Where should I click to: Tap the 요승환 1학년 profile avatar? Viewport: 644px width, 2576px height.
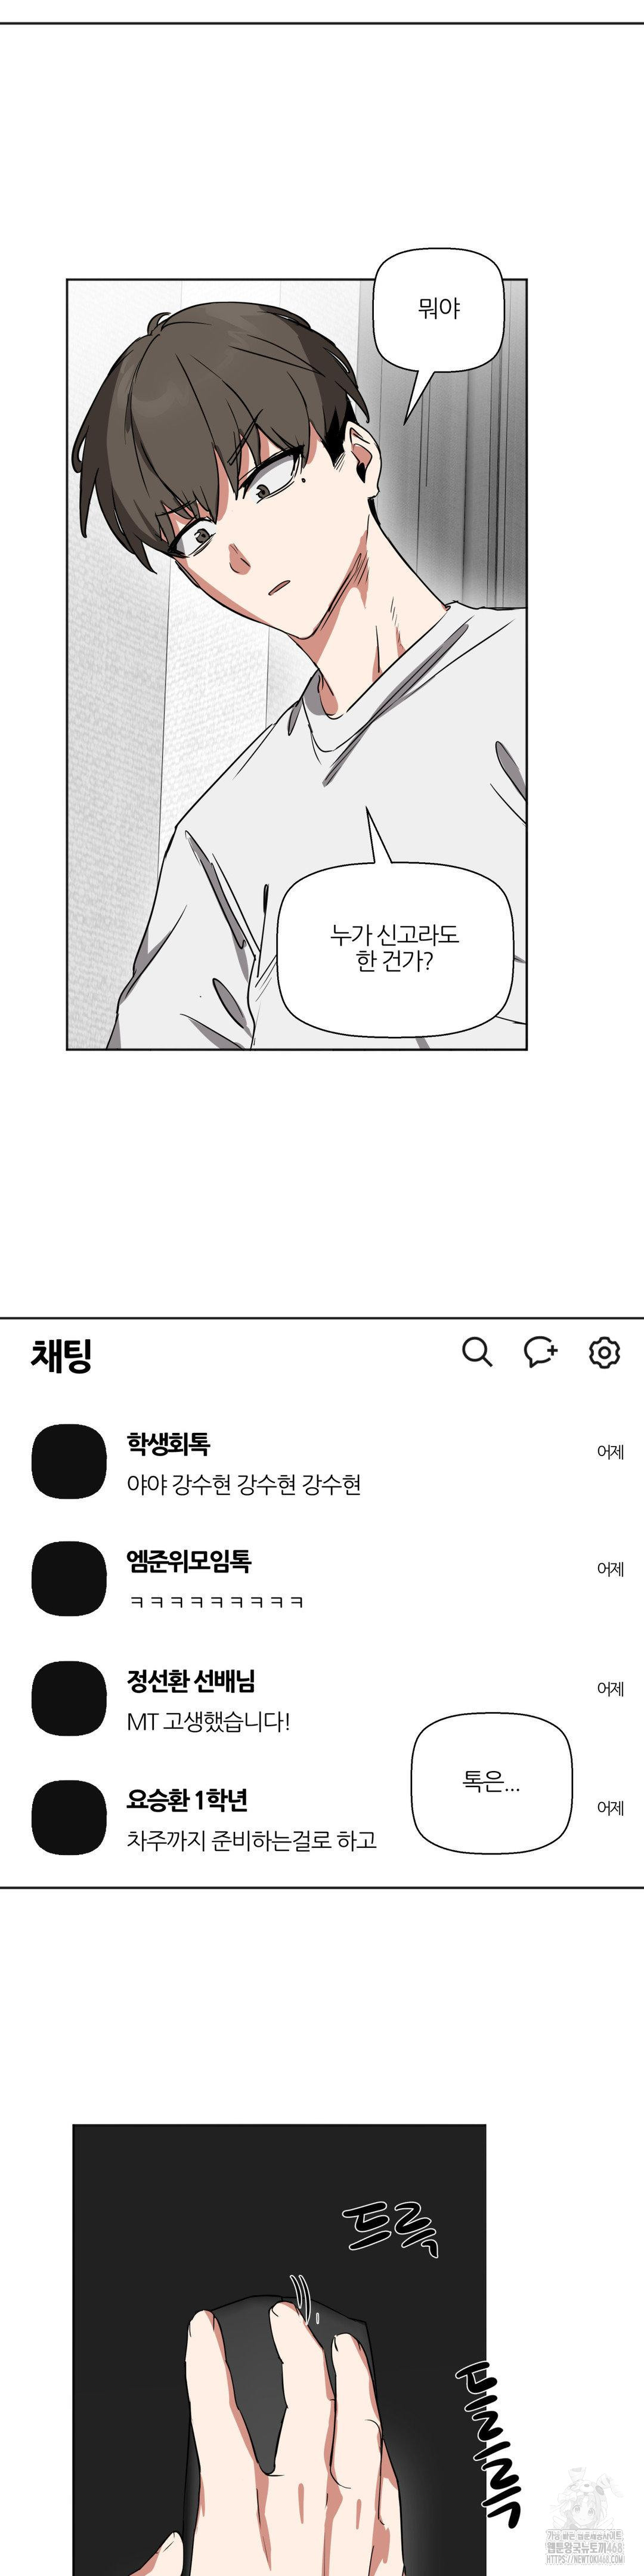[69, 1816]
